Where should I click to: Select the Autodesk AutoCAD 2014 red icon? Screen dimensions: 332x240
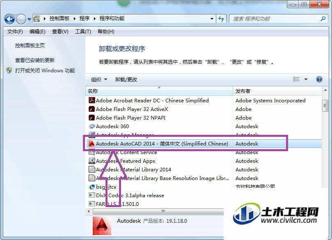pos(92,143)
